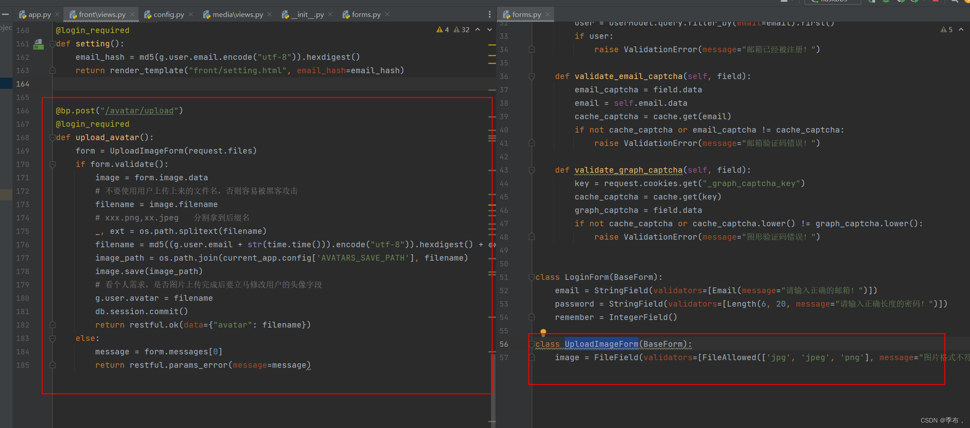Select the front\views.py tab
The width and height of the screenshot is (970, 428).
[x=98, y=15]
